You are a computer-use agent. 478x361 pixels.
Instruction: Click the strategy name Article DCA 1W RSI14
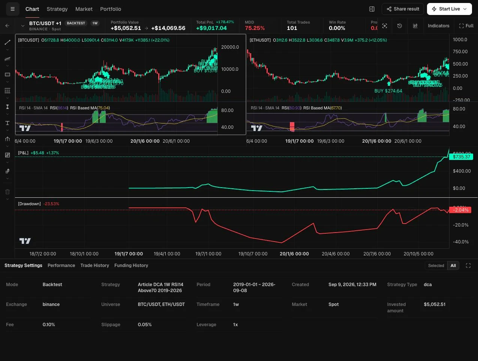click(160, 288)
